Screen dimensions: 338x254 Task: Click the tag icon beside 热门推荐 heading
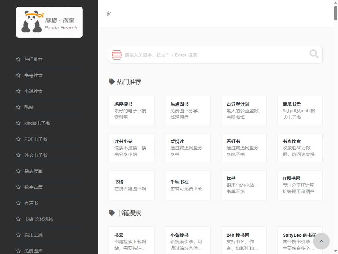112,81
